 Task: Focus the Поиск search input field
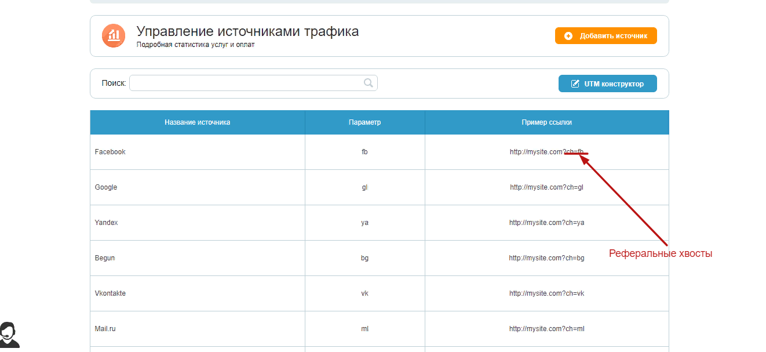(253, 83)
